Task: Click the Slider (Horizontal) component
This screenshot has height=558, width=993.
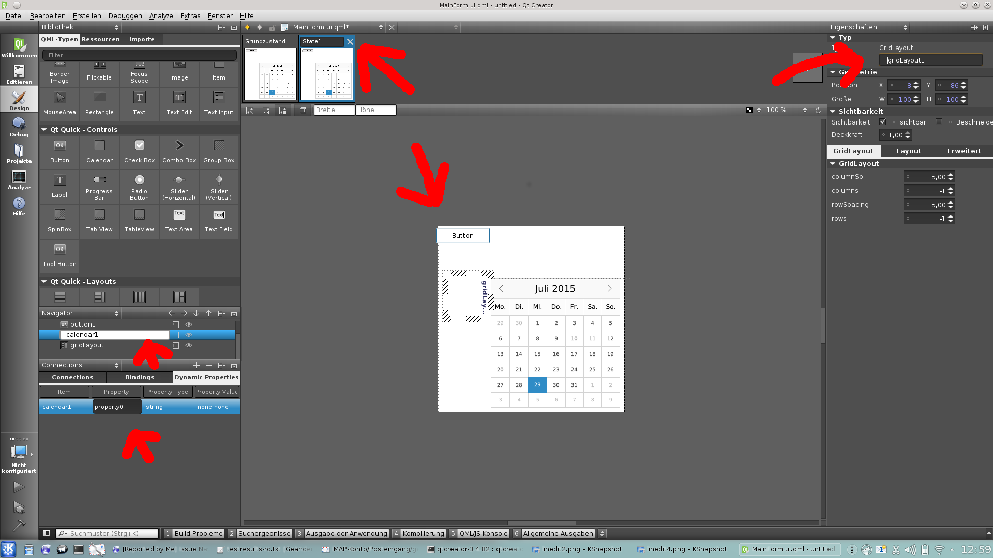Action: tap(179, 187)
